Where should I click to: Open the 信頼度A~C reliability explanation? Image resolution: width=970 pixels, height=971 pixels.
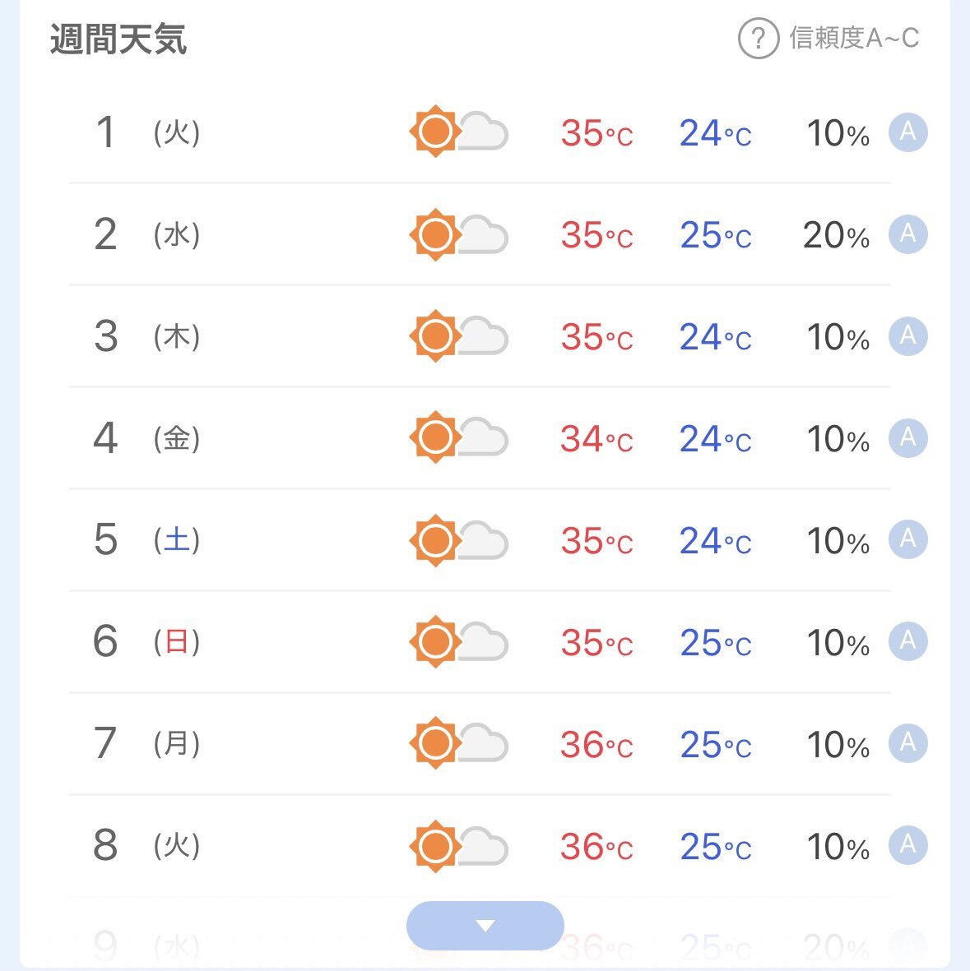853,39
